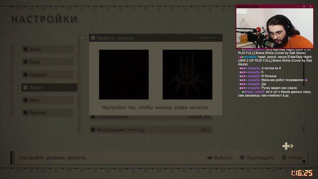318x179 pixels.
Task: Click the hint text 'Настройте уровень яркости.'
Action: pos(53,158)
